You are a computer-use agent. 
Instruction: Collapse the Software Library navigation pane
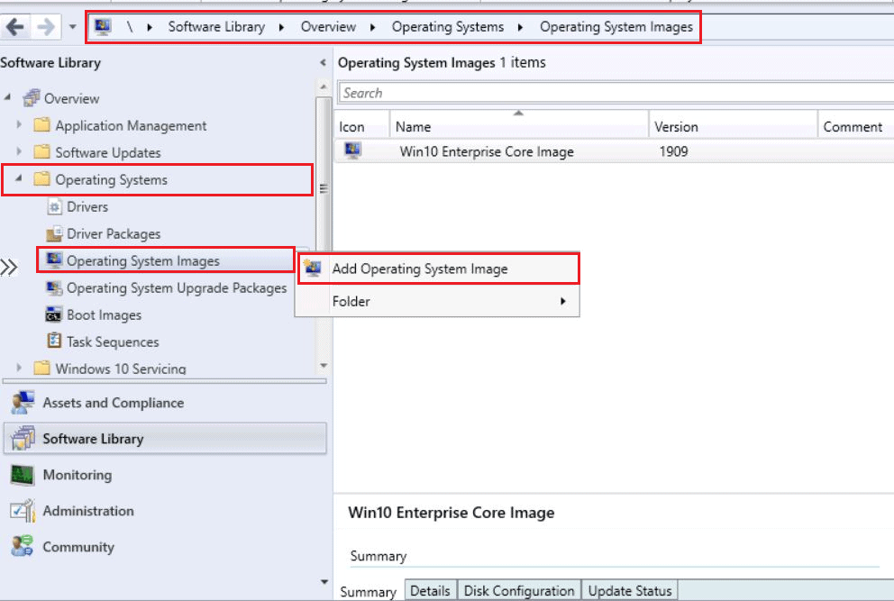(323, 63)
